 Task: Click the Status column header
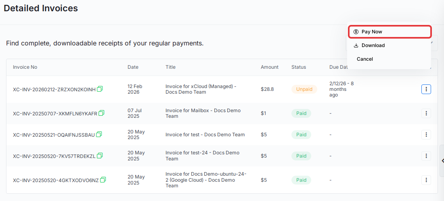[299, 67]
